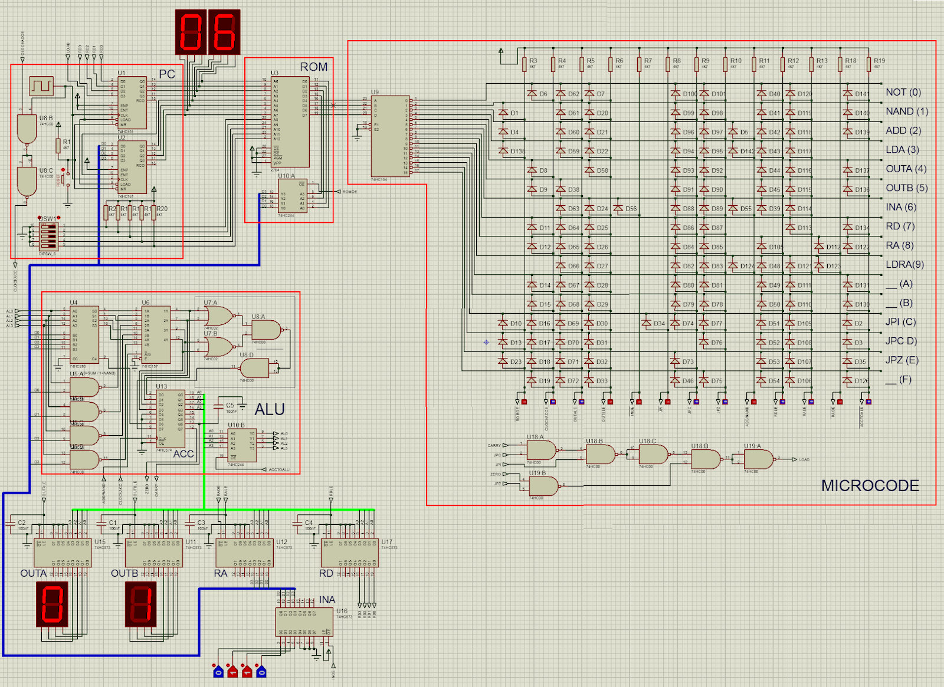Screen dimensions: 944x687
Task: Select the U16 INA latch chip
Action: (x=304, y=622)
